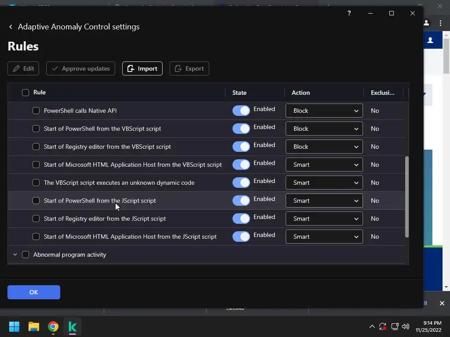Click the Import button

pos(142,68)
